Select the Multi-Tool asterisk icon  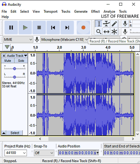point(114,31)
